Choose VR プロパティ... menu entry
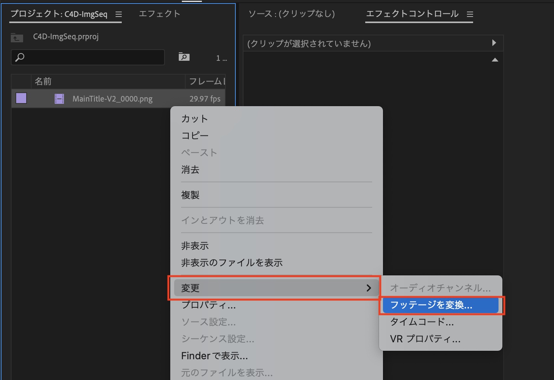The width and height of the screenshot is (554, 380). pyautogui.click(x=425, y=339)
